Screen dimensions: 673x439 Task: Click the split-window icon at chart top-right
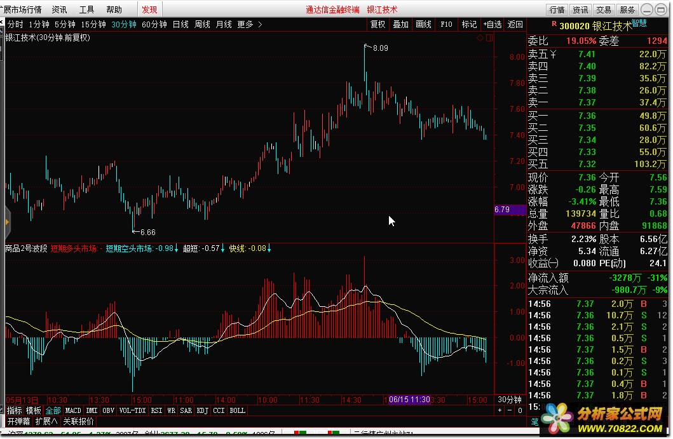[x=489, y=37]
